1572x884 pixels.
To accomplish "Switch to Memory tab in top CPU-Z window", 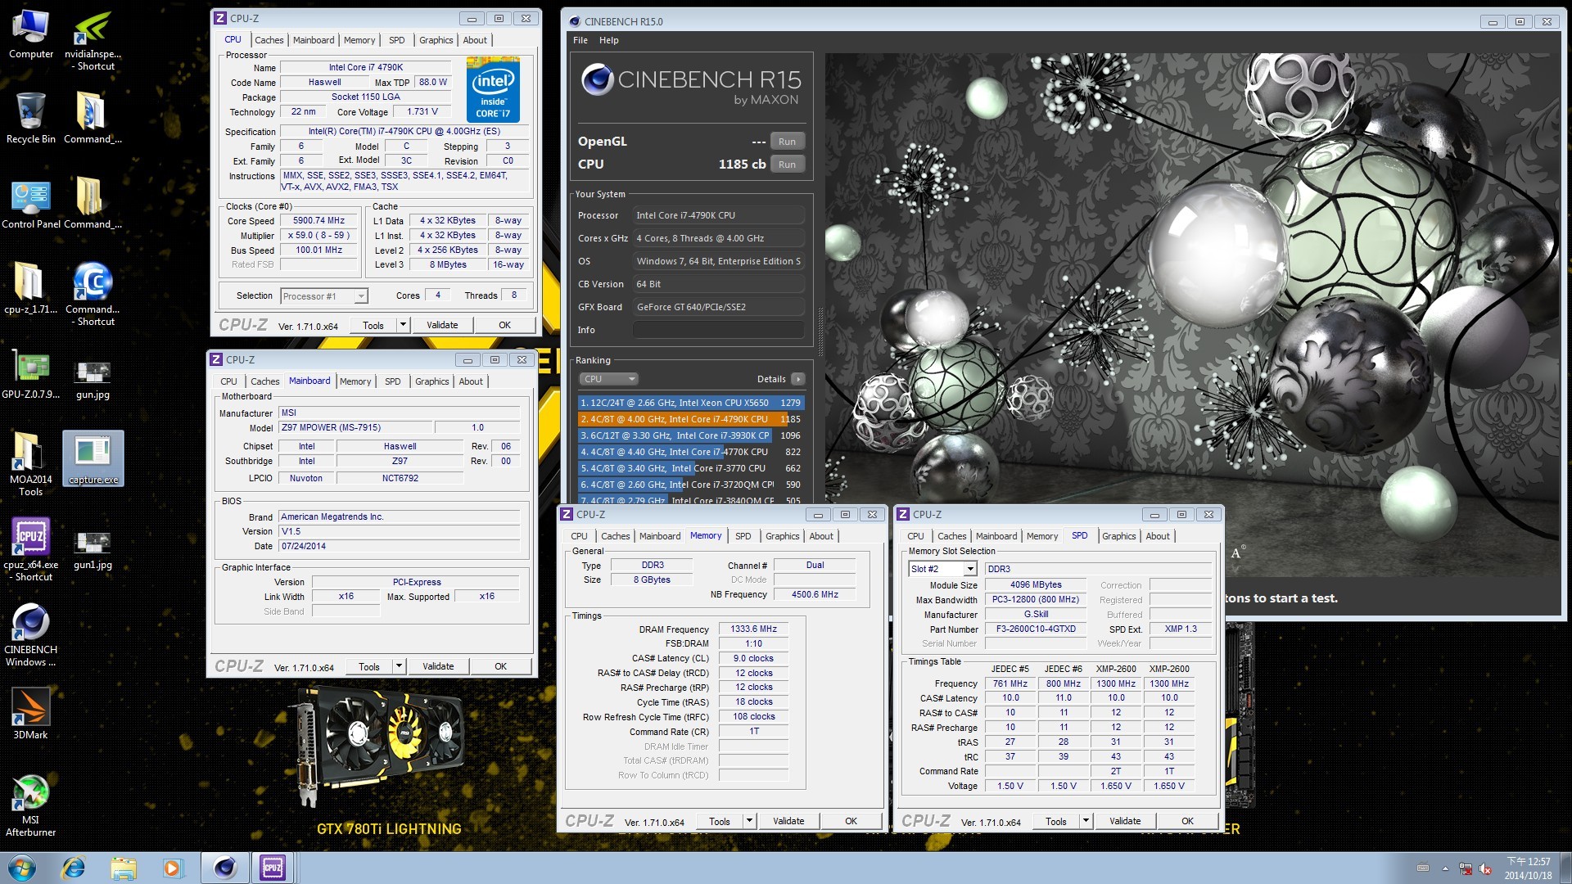I will pyautogui.click(x=359, y=40).
